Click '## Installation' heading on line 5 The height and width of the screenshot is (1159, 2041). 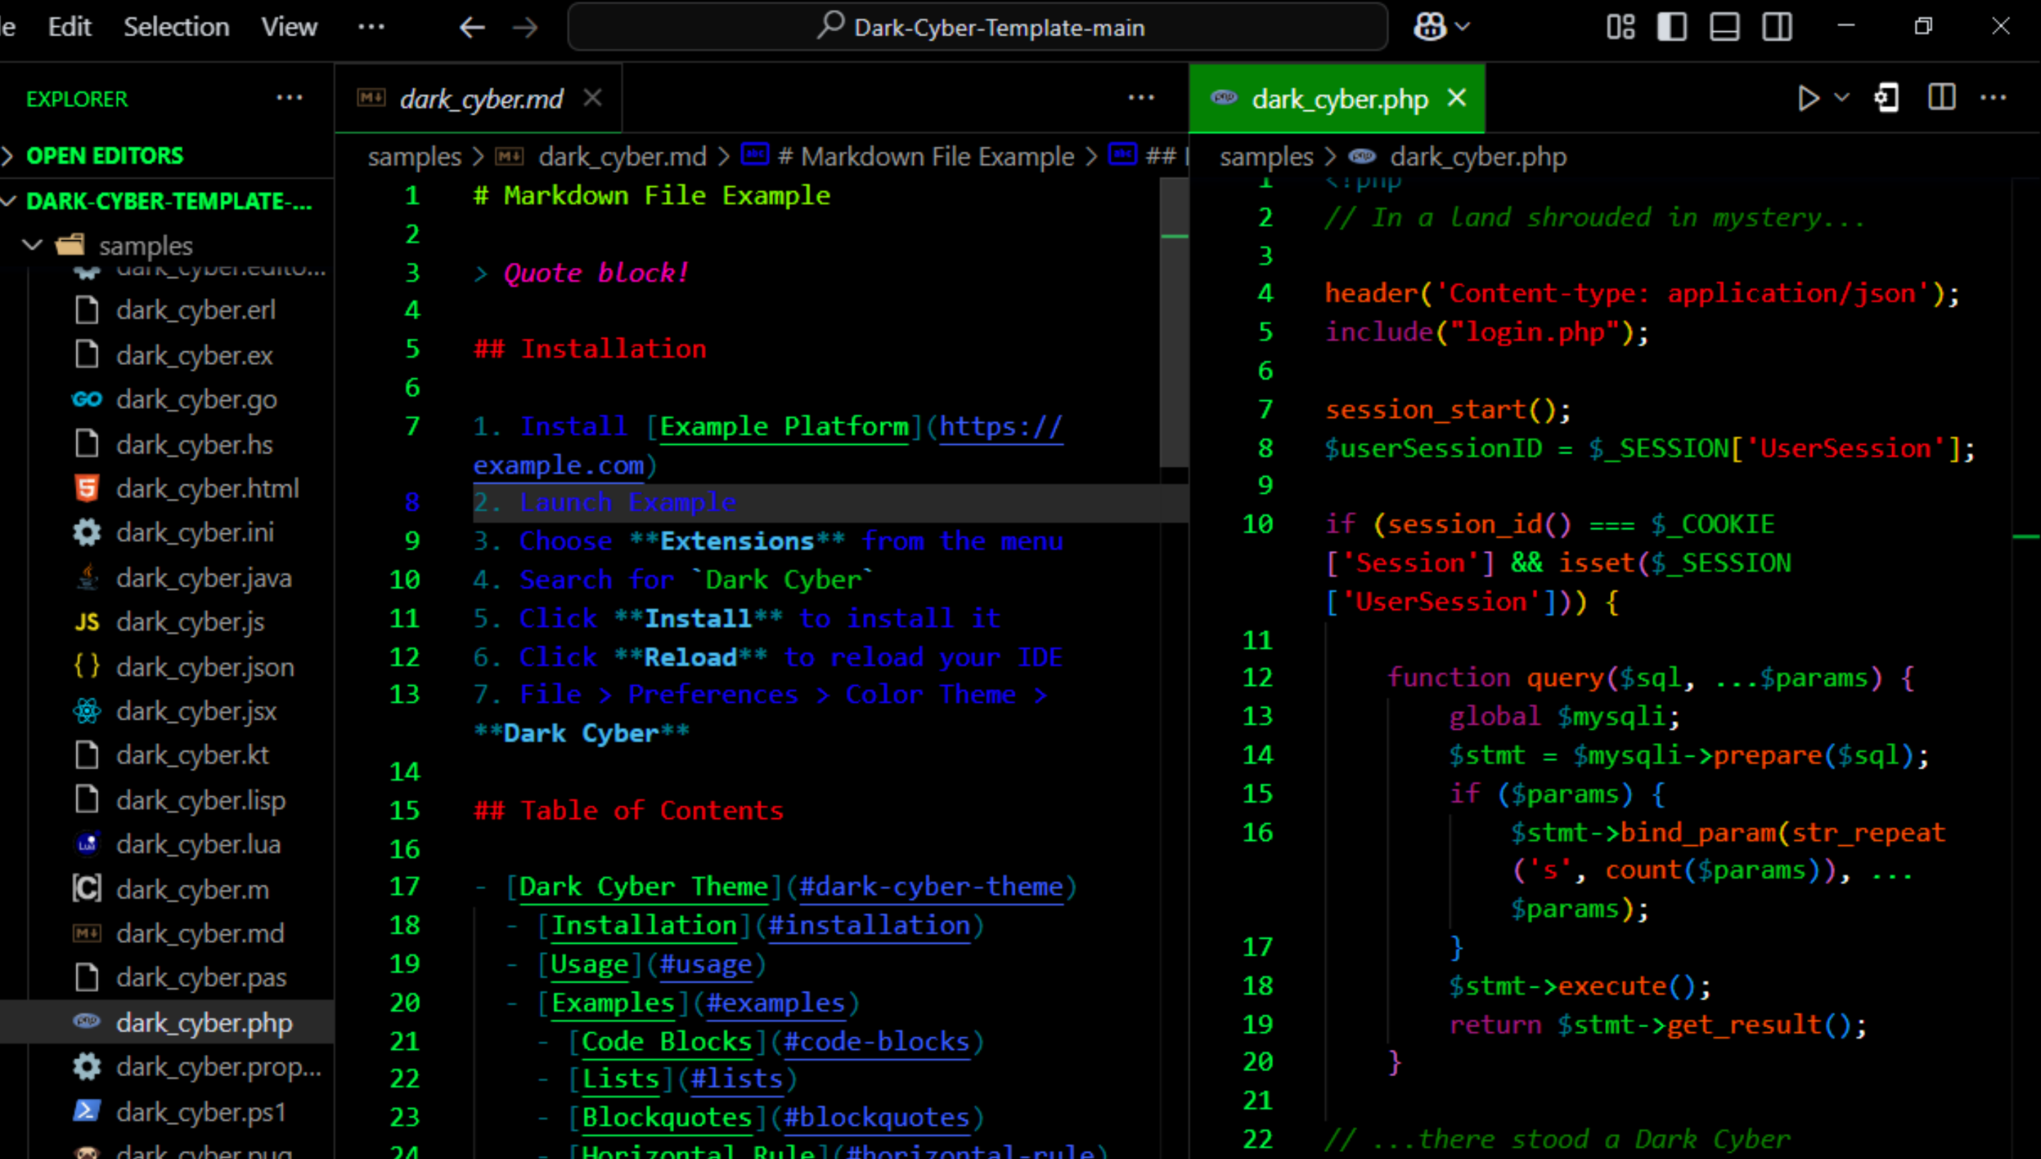[590, 349]
